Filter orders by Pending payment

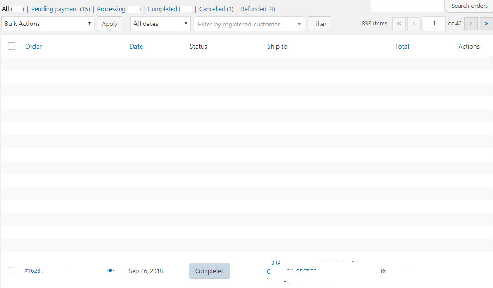55,9
